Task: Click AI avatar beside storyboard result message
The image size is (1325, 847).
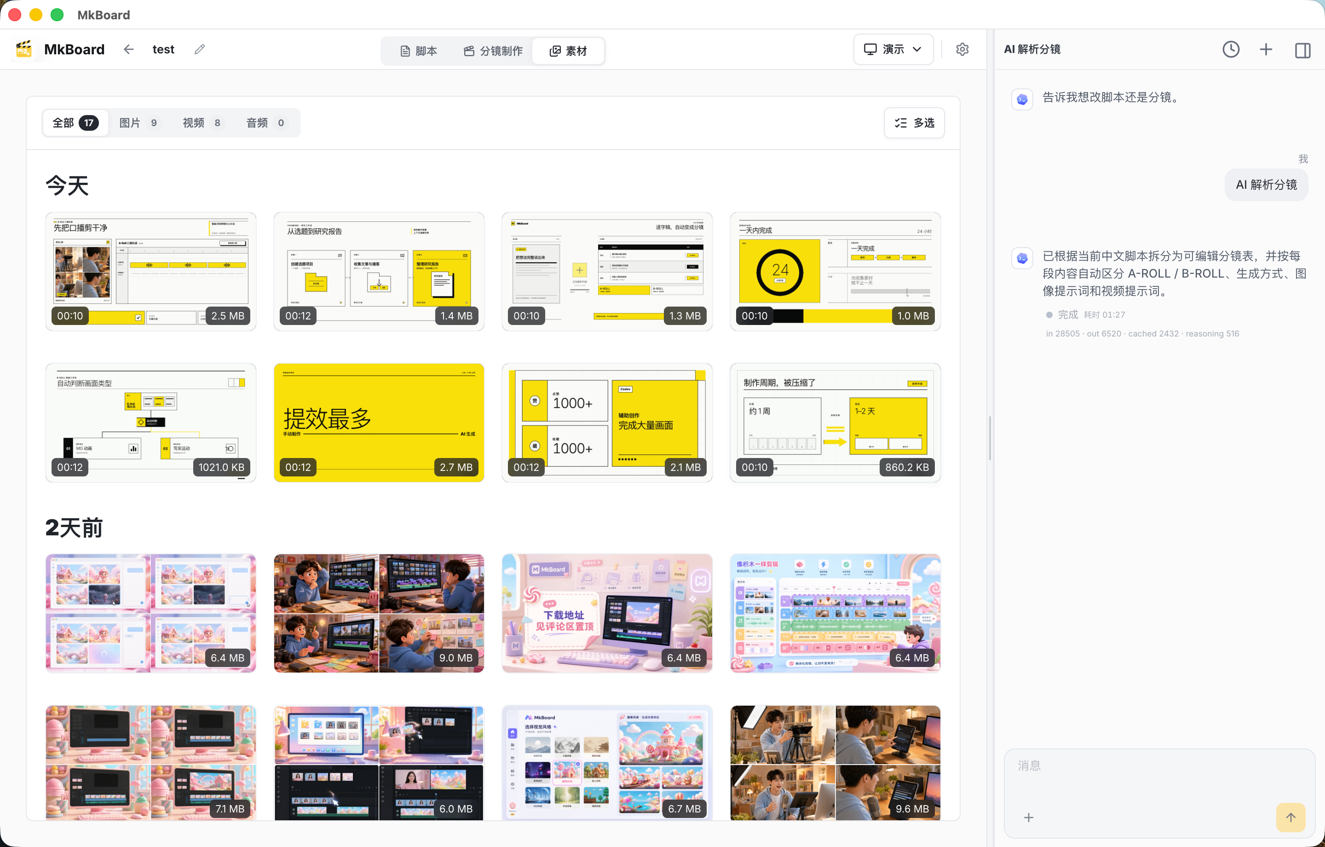Action: click(1022, 258)
